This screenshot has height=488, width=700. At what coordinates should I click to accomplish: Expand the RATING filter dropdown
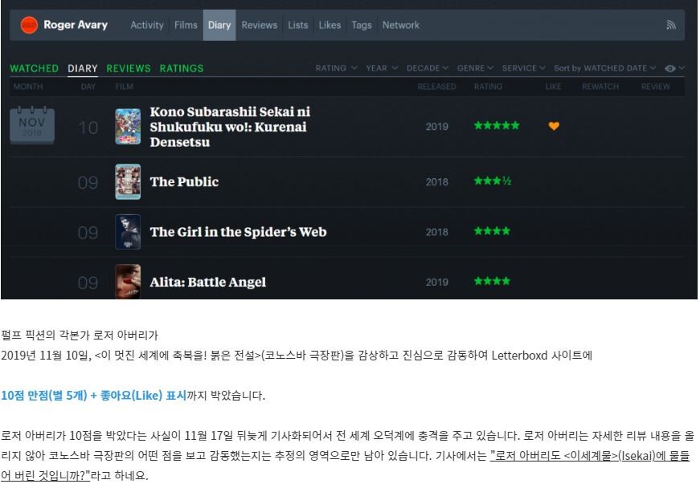click(336, 68)
